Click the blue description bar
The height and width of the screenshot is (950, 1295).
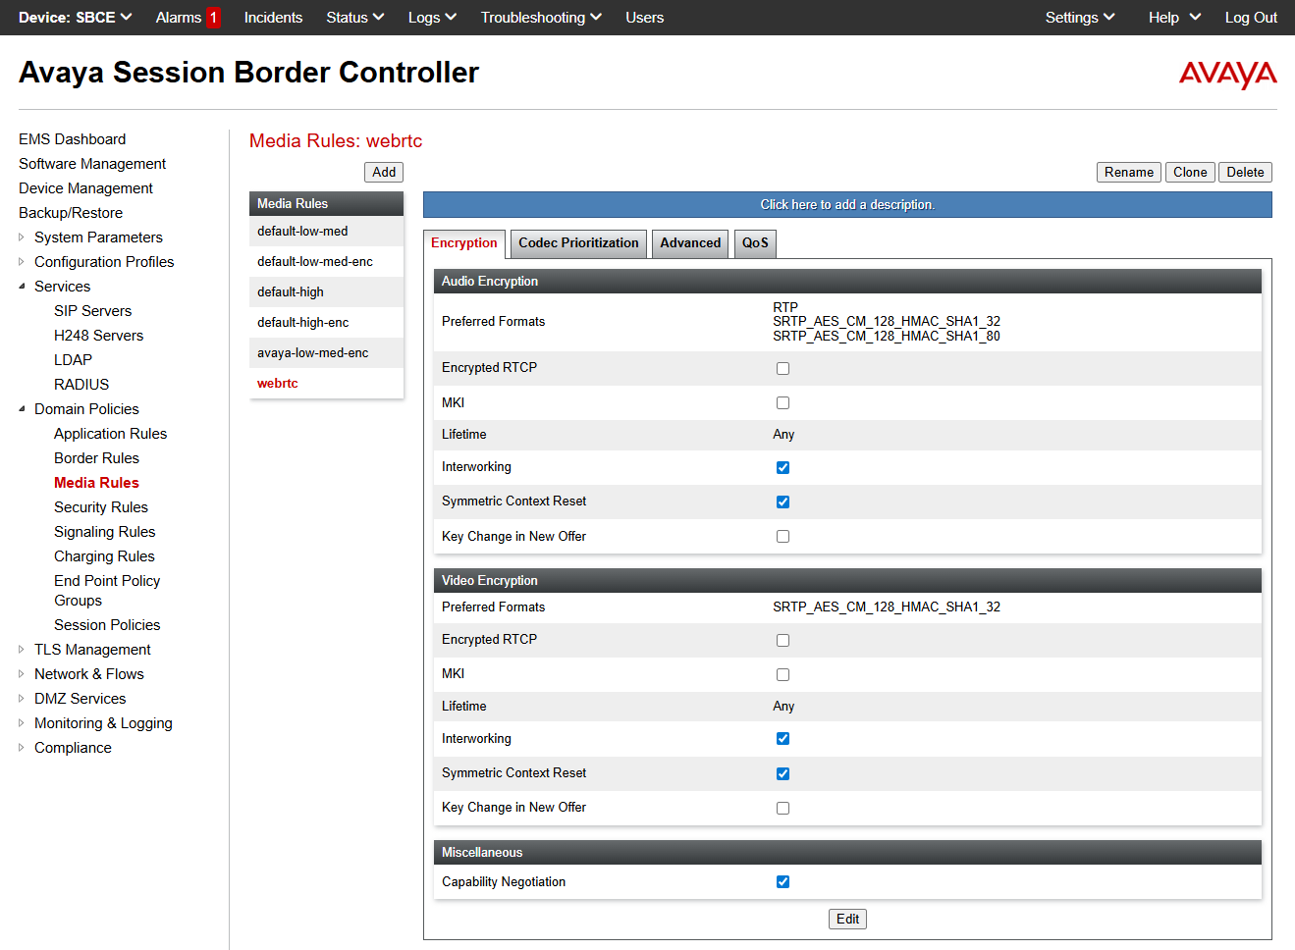(x=846, y=205)
